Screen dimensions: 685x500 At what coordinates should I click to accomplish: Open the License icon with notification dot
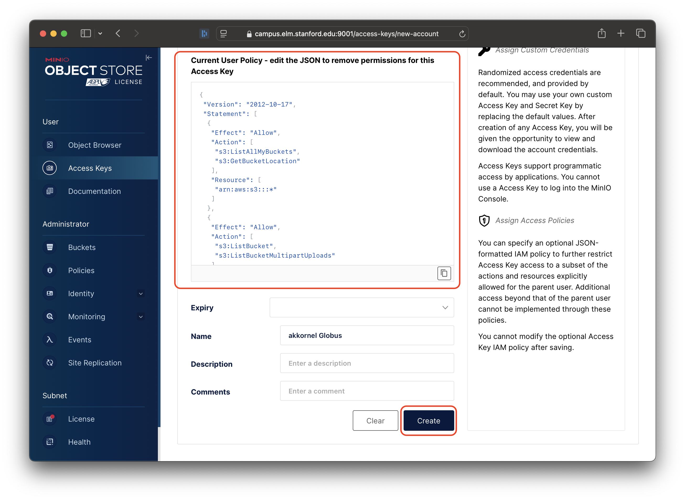click(x=50, y=419)
